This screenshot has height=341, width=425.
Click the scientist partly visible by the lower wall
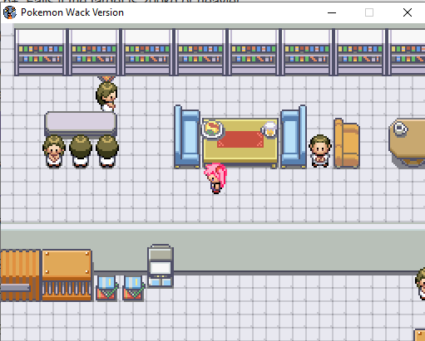420,284
